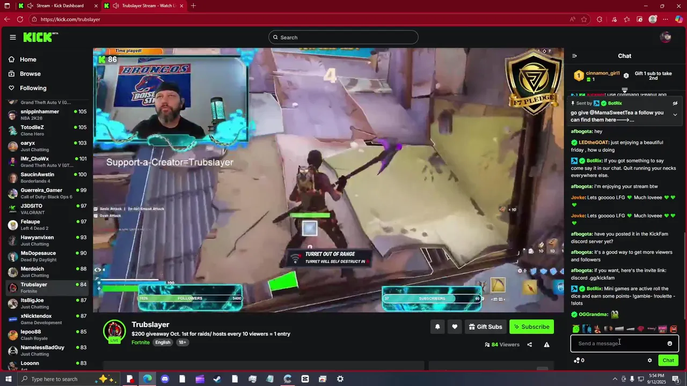Image resolution: width=687 pixels, height=386 pixels.
Task: Click cinnamon_girl1 top gifter name
Action: (603, 73)
